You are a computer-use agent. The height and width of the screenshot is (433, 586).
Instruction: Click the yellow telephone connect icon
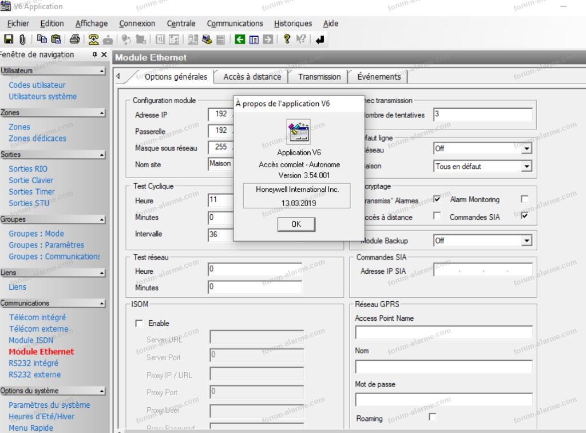click(x=93, y=40)
